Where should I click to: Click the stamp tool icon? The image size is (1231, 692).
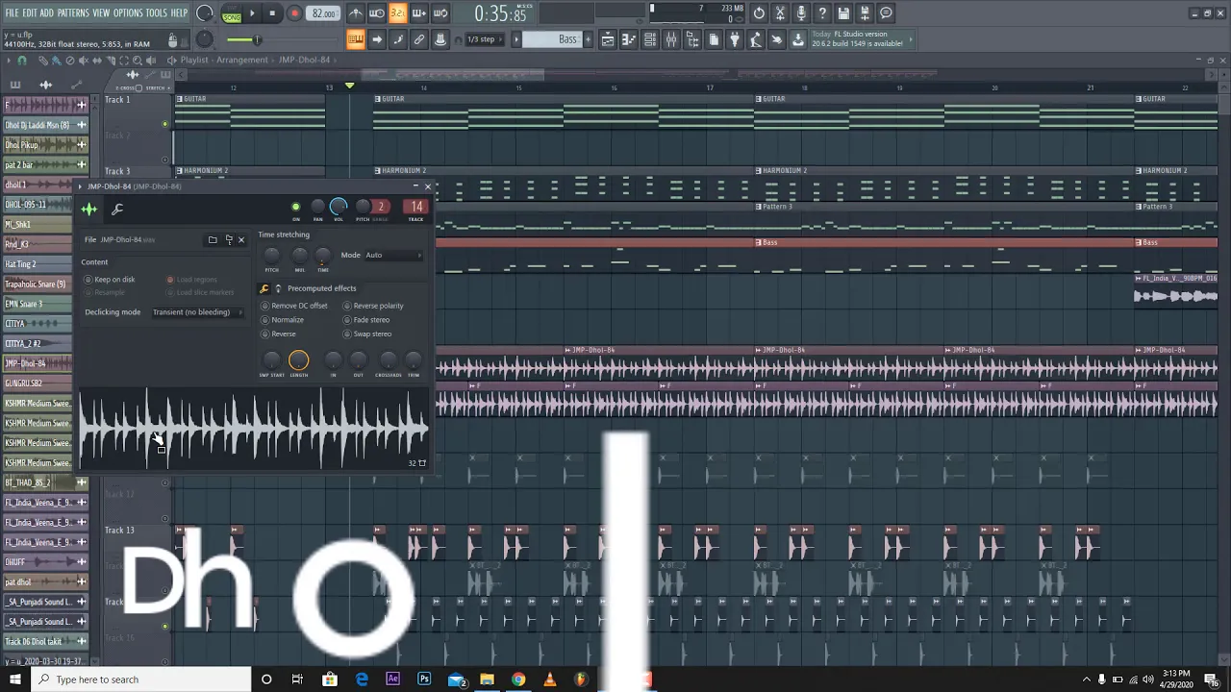pyautogui.click(x=440, y=39)
